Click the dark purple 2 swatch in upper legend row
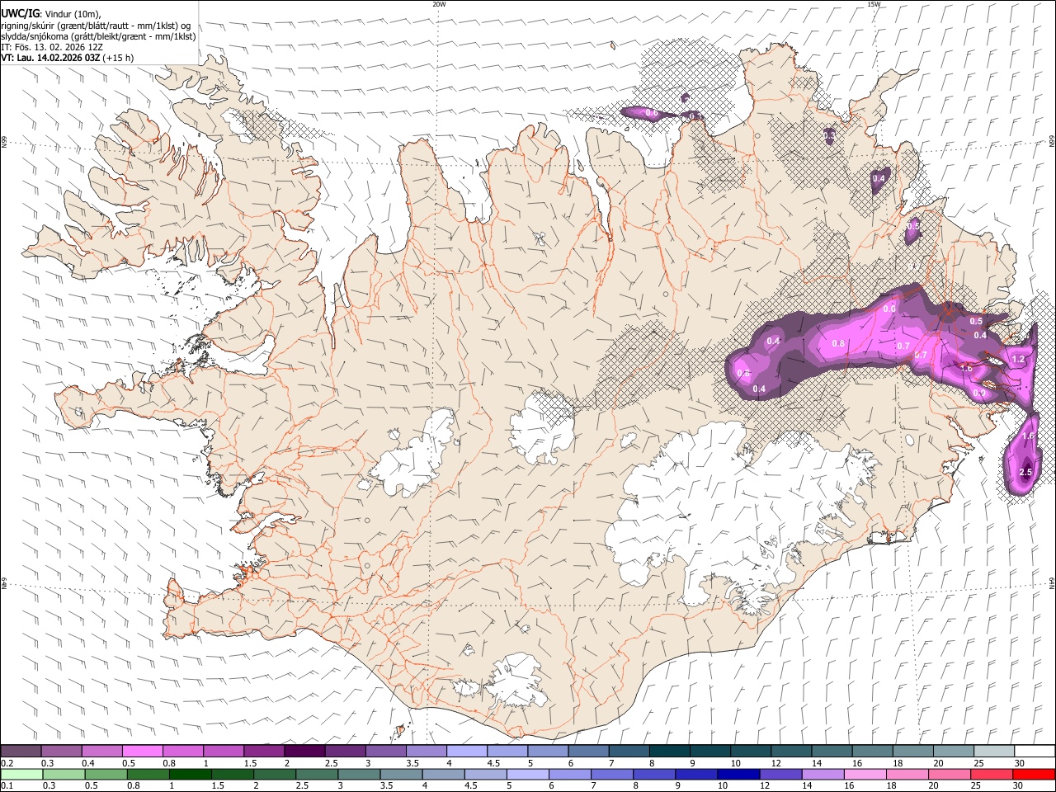 (304, 751)
